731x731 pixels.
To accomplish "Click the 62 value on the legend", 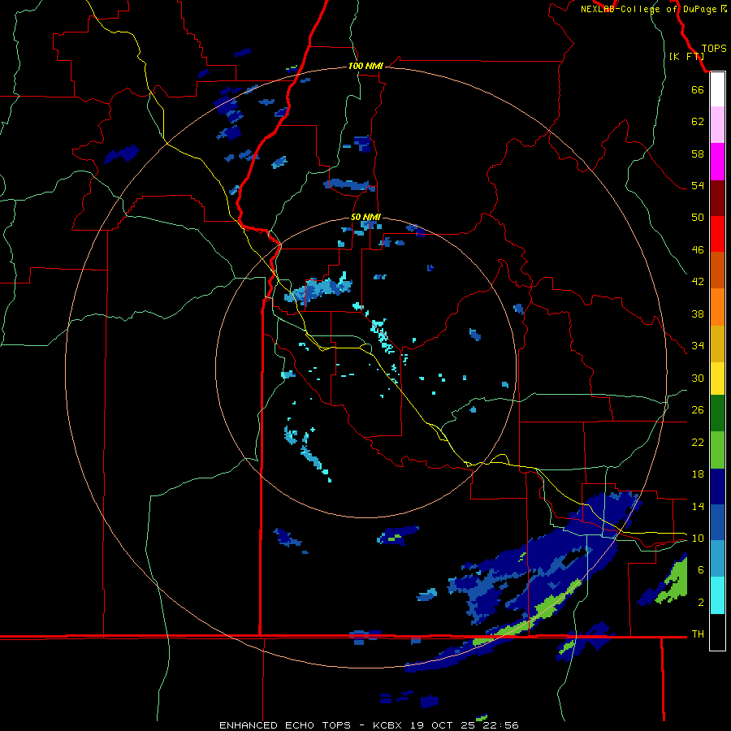I will 698,122.
